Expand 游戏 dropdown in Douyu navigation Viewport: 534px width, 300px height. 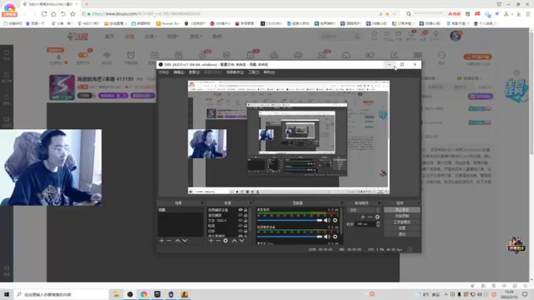(x=196, y=37)
